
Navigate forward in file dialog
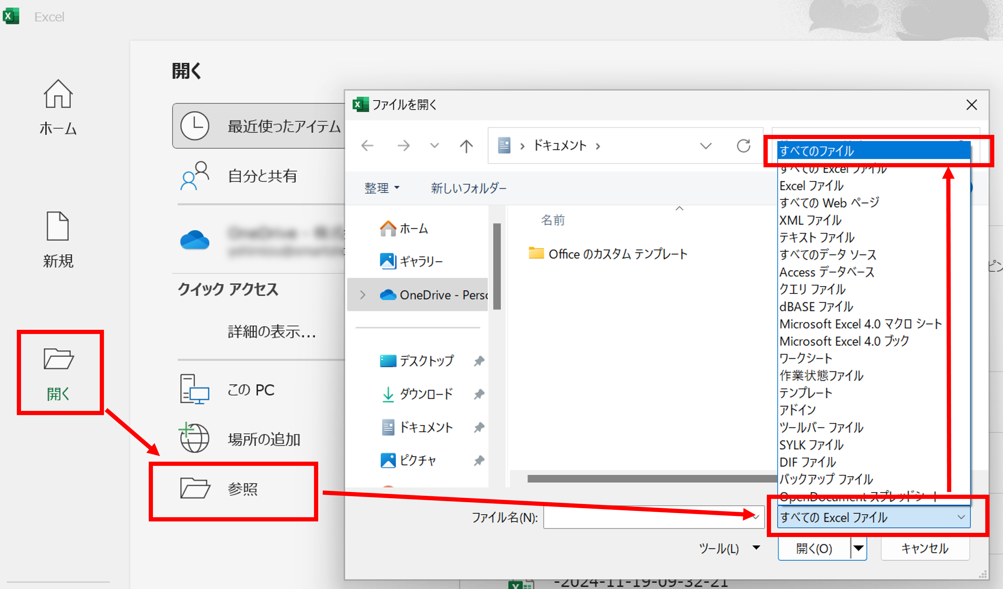(404, 146)
